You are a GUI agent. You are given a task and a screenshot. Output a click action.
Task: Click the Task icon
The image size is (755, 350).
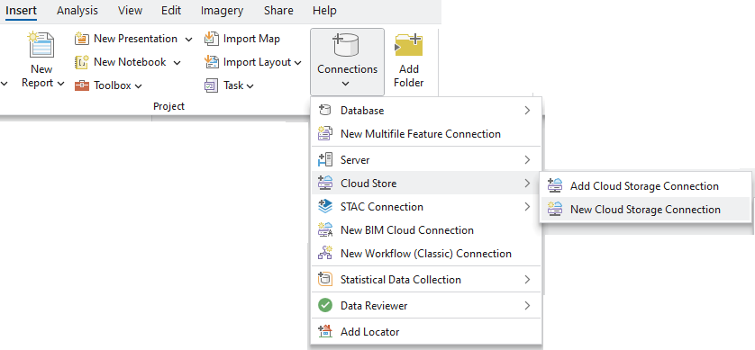point(212,85)
